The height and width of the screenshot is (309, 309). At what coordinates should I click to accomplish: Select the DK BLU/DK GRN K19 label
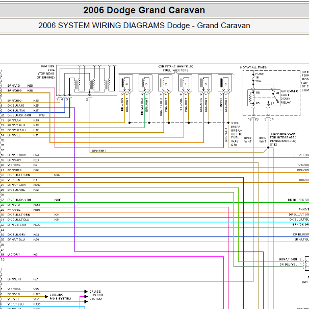point(26,115)
